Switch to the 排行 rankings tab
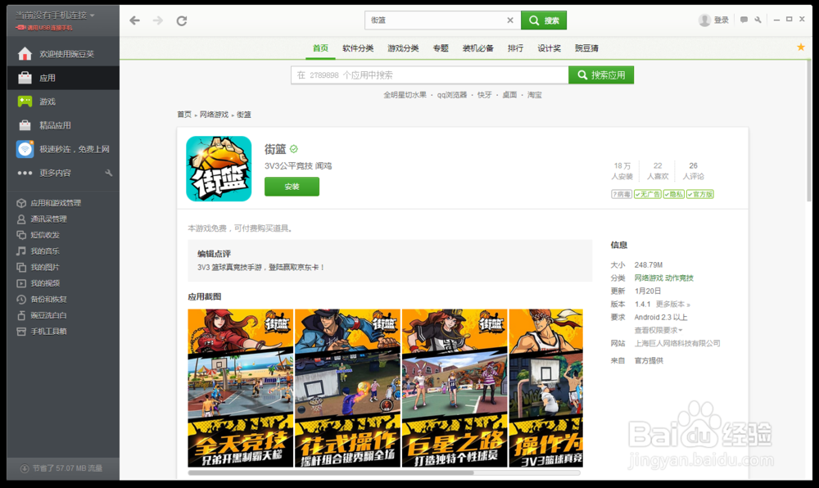Image resolution: width=819 pixels, height=488 pixels. point(515,48)
